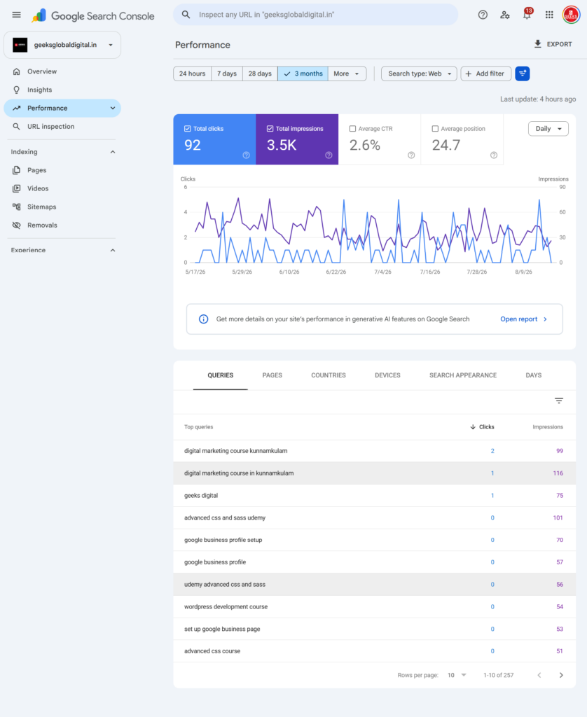Screen dimensions: 587x717
Task: Open the table filter rows icon
Action: 559,401
